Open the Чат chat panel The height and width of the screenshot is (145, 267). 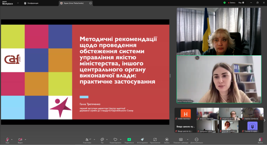(102, 140)
